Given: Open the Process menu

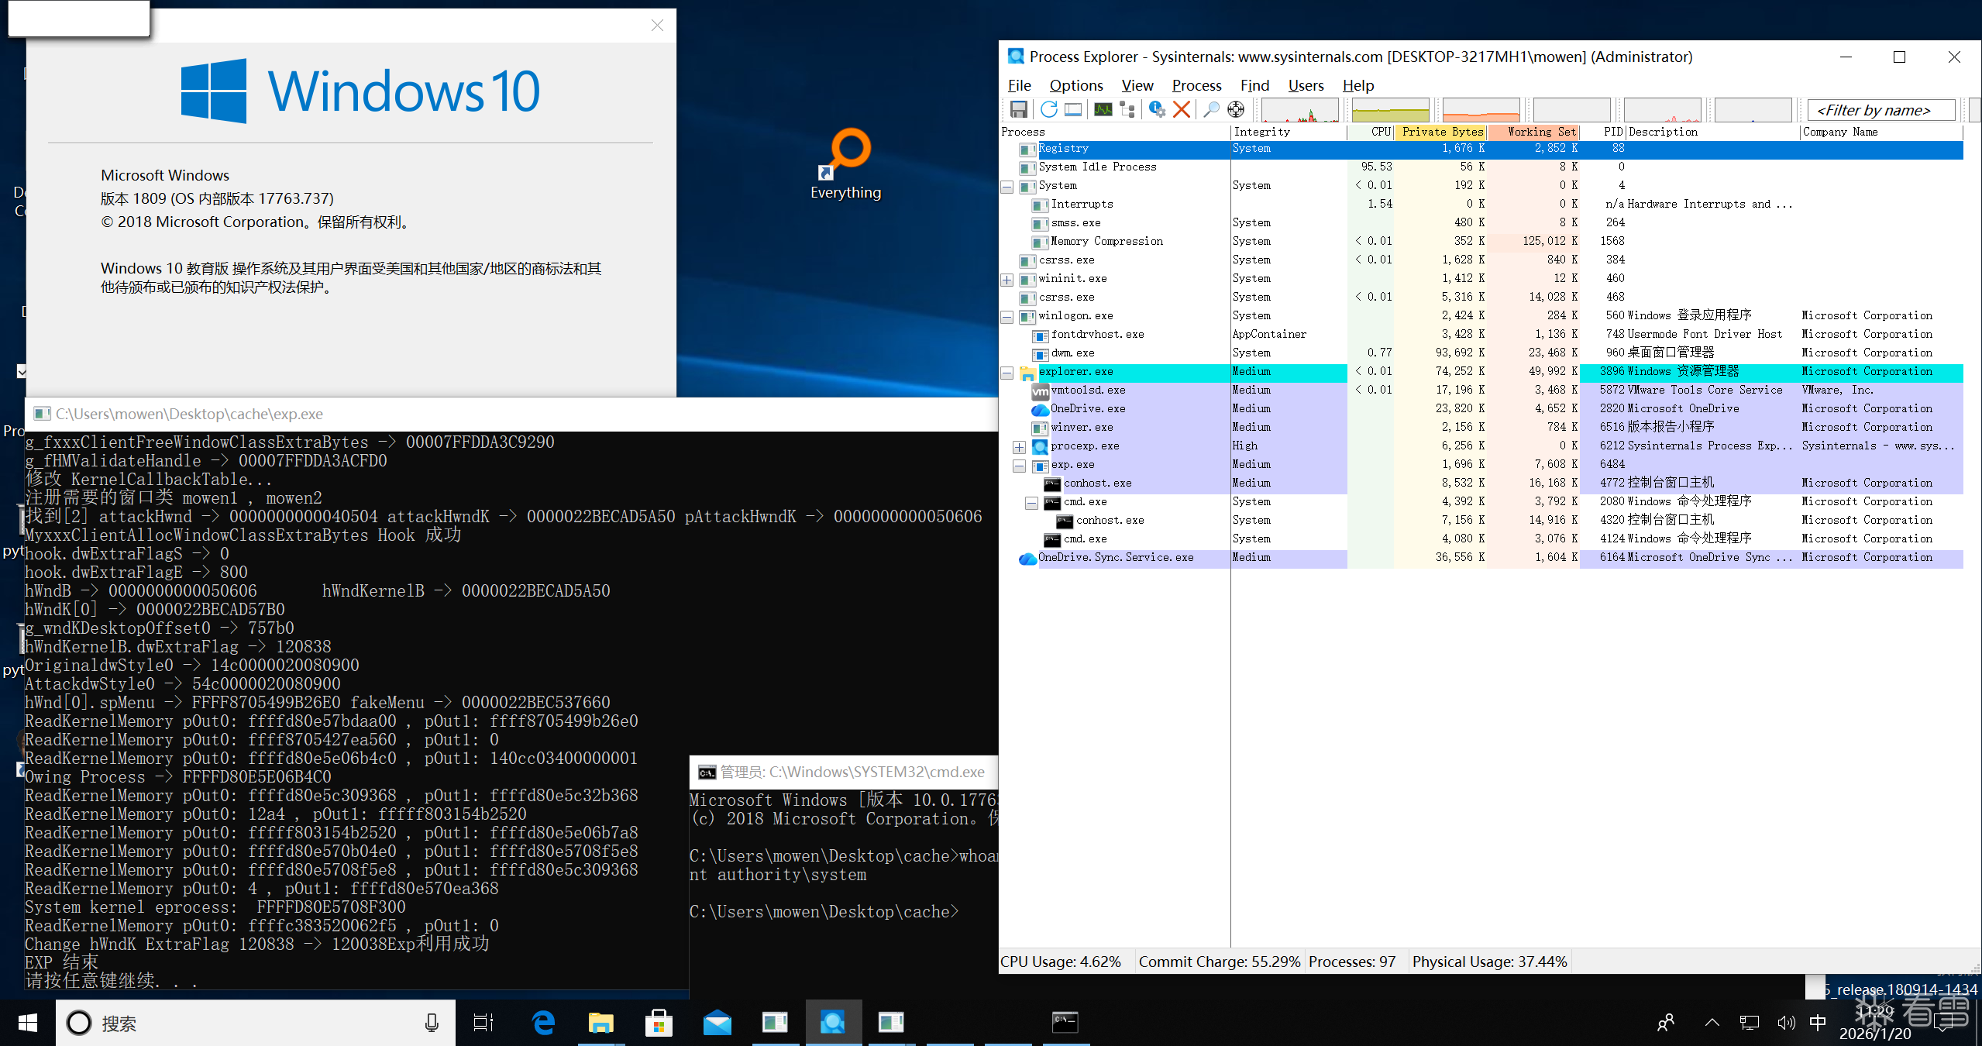Looking at the screenshot, I should pyautogui.click(x=1196, y=85).
